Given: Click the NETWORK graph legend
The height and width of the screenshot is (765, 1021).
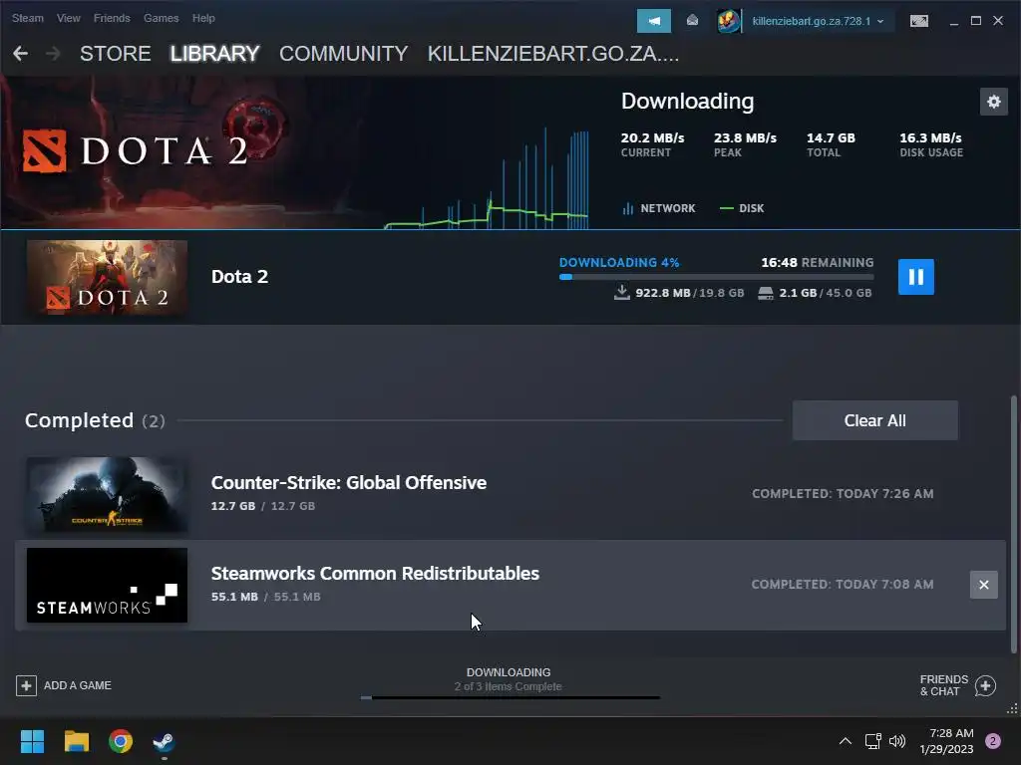Looking at the screenshot, I should [659, 208].
